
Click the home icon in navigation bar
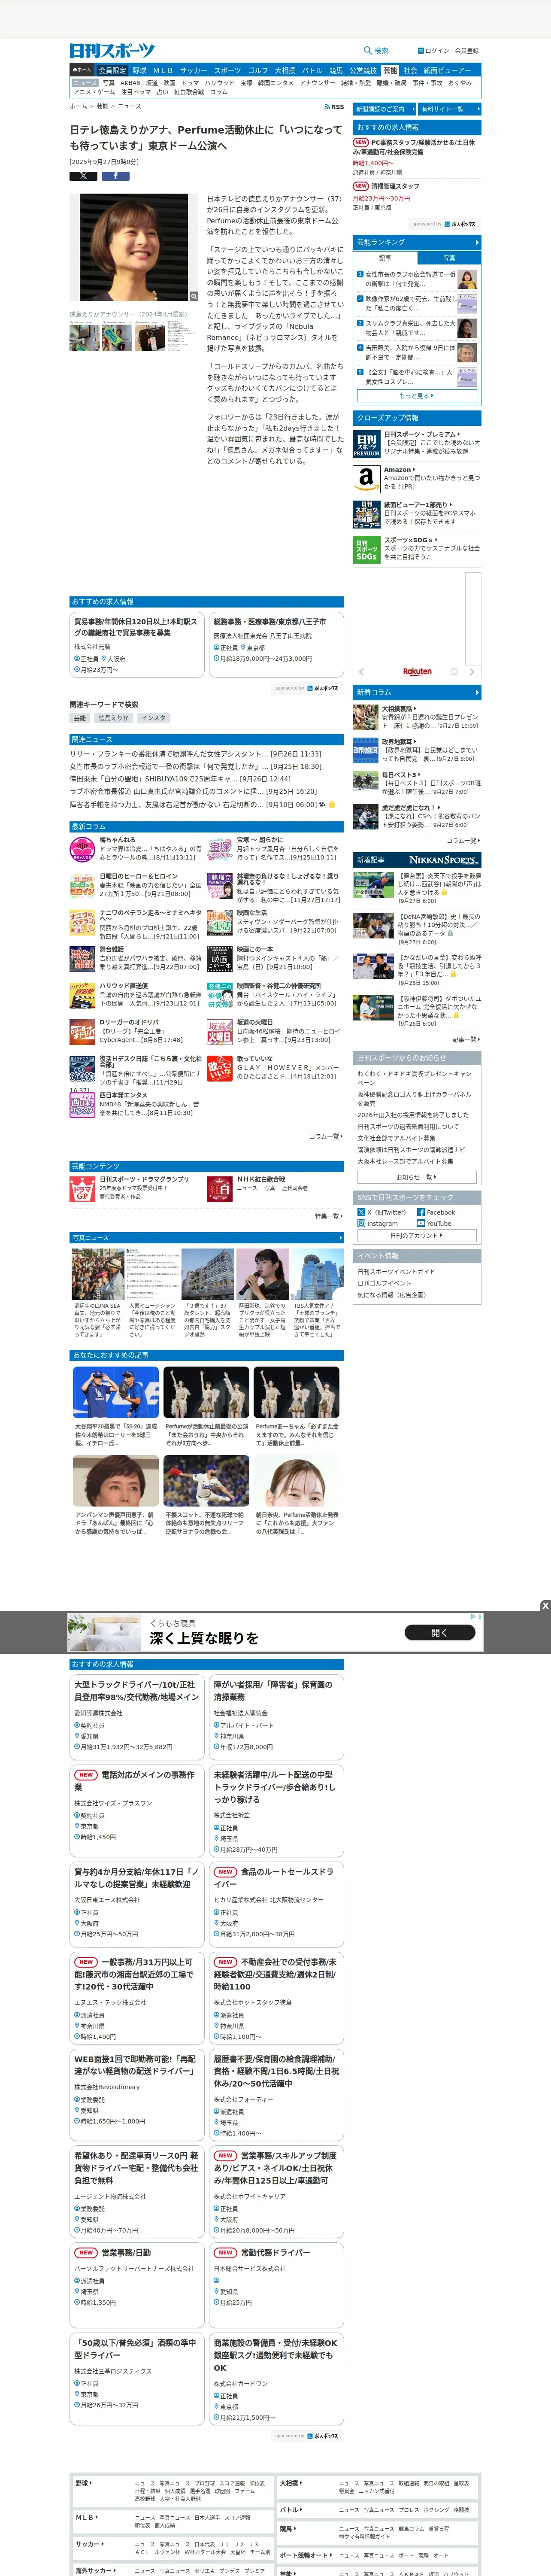[x=82, y=71]
